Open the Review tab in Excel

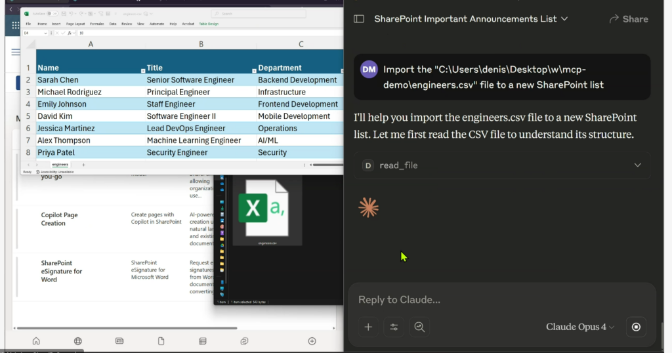point(127,24)
